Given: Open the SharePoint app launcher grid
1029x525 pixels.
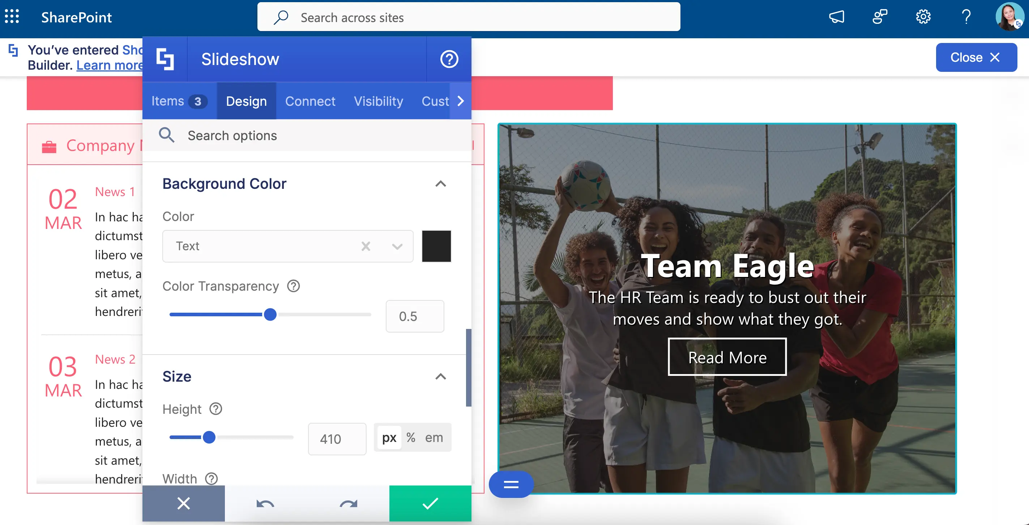Looking at the screenshot, I should pyautogui.click(x=12, y=17).
